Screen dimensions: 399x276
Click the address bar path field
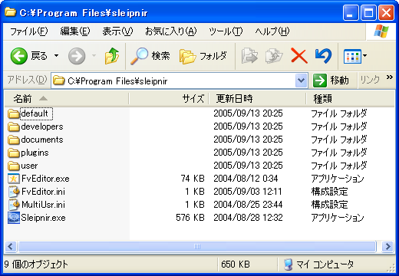pyautogui.click(x=173, y=80)
